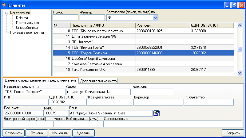The image size is (246, 138).
Task: Focus the Фильтр input field
Action: click(92, 18)
